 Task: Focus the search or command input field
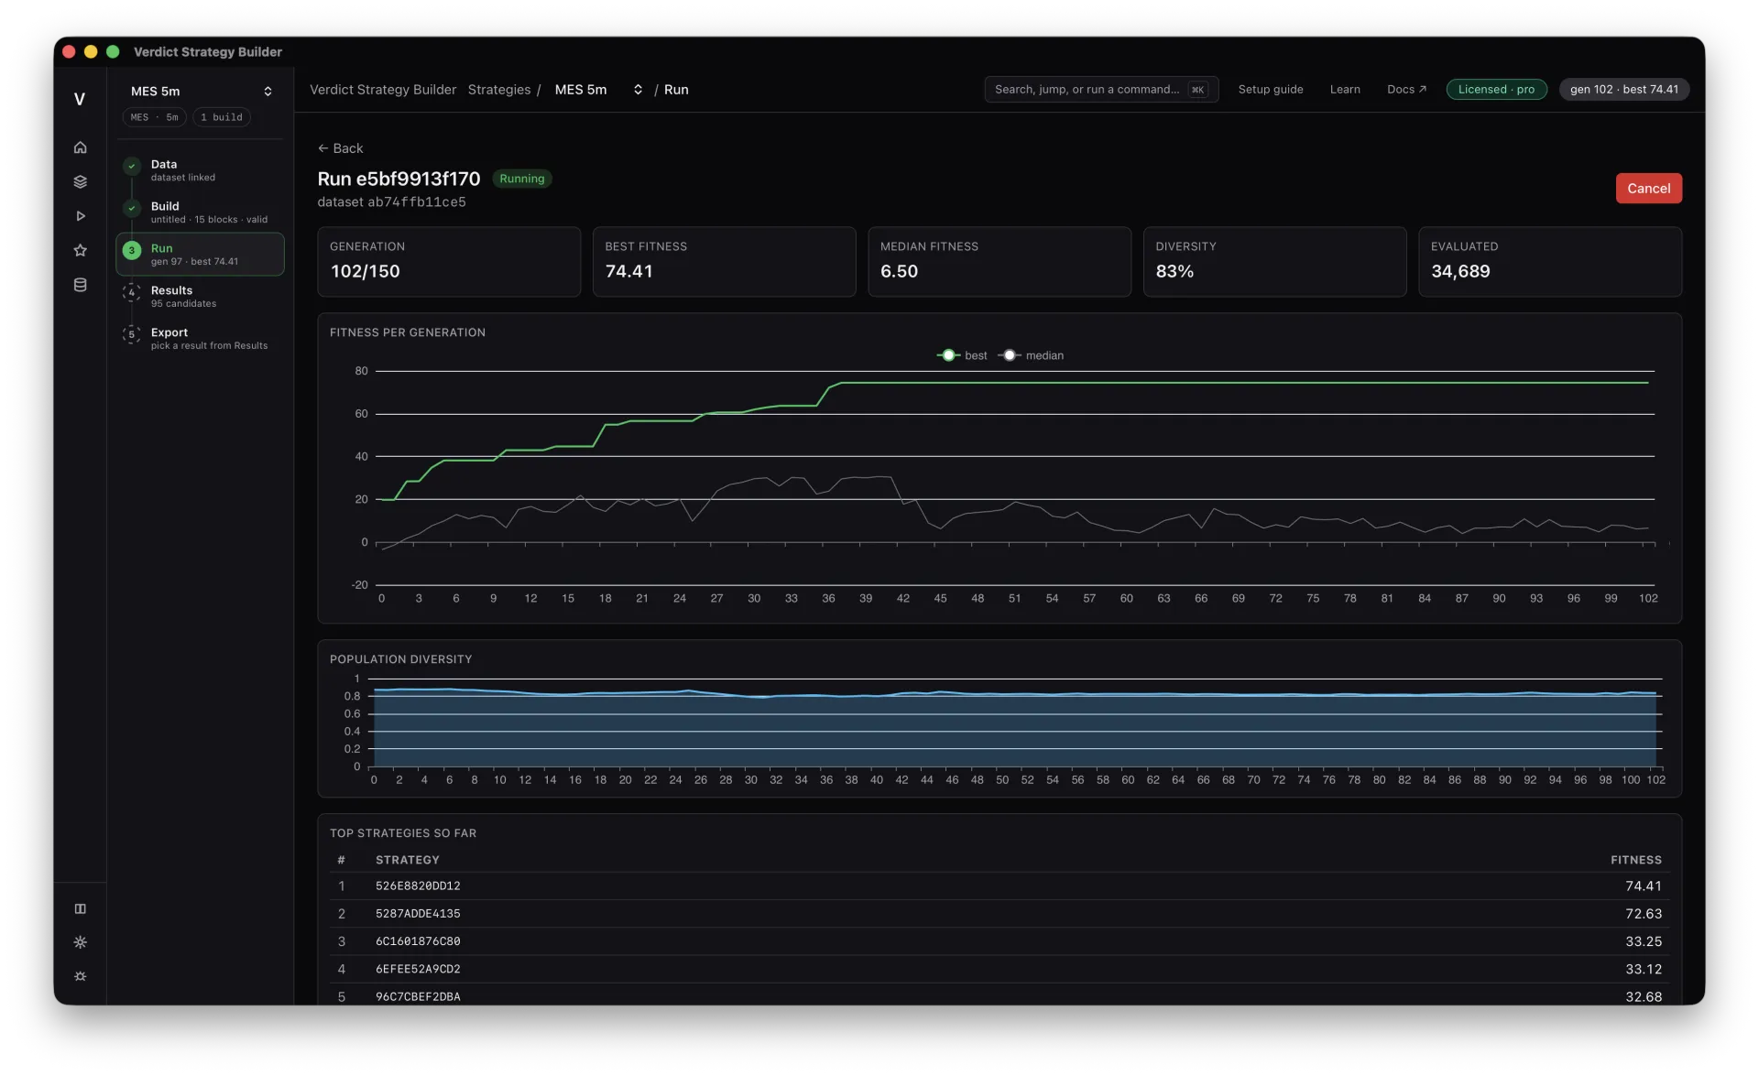(x=1101, y=89)
